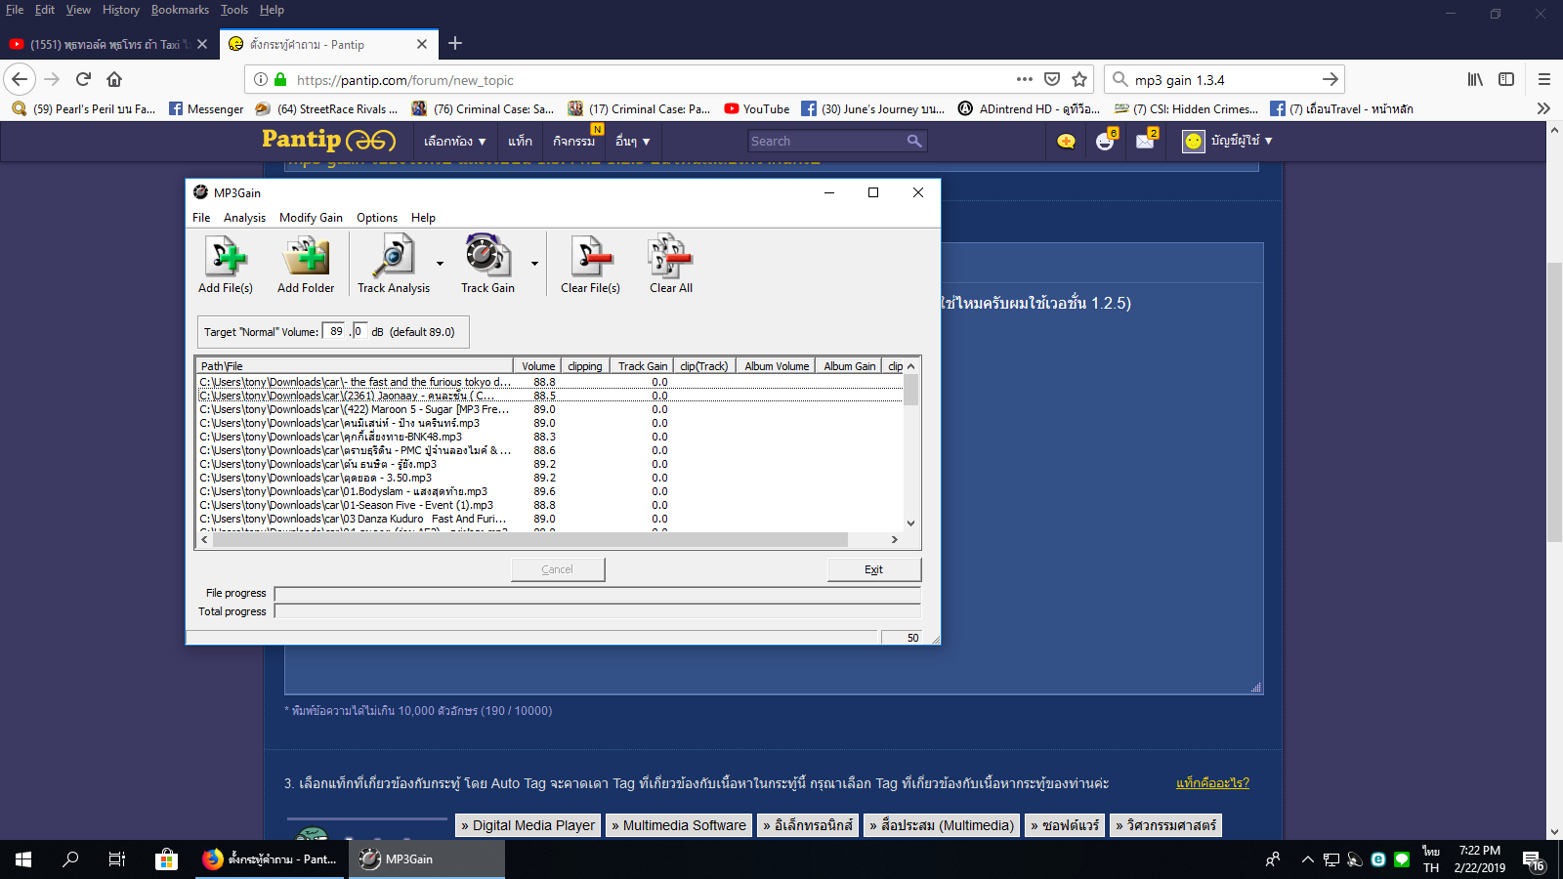
Task: Click the Clear All toolbar icon
Action: pos(671,265)
